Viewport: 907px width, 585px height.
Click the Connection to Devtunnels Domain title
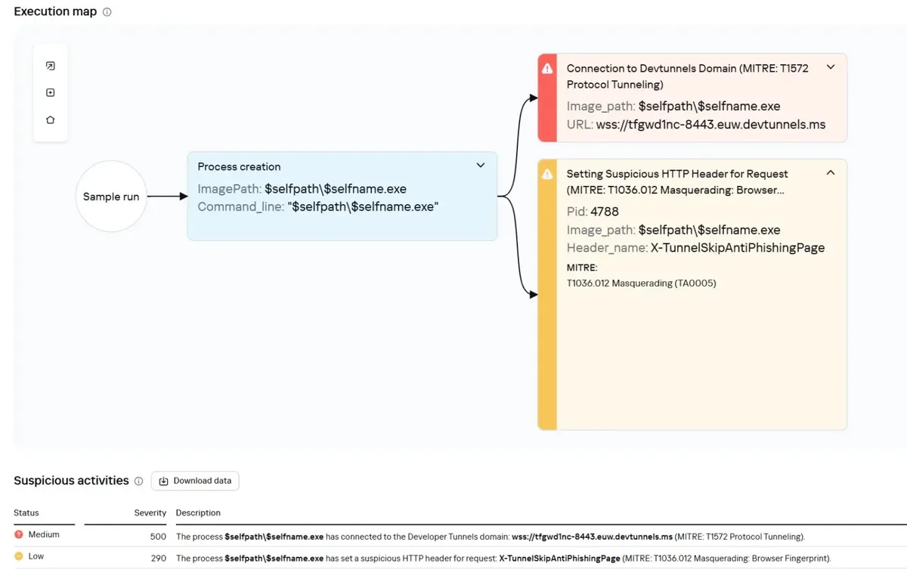point(687,76)
